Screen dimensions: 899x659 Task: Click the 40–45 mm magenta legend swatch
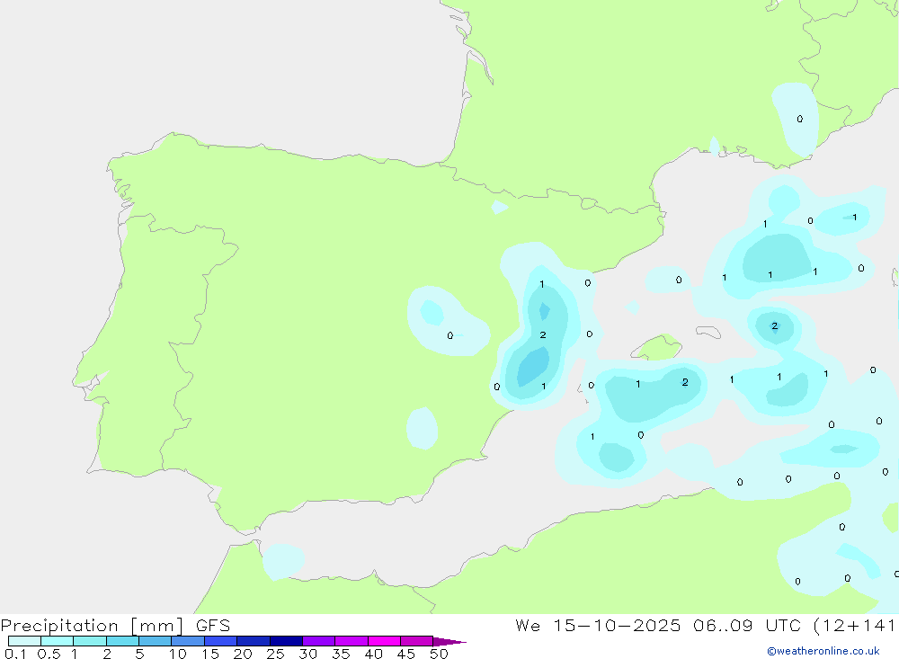(384, 641)
